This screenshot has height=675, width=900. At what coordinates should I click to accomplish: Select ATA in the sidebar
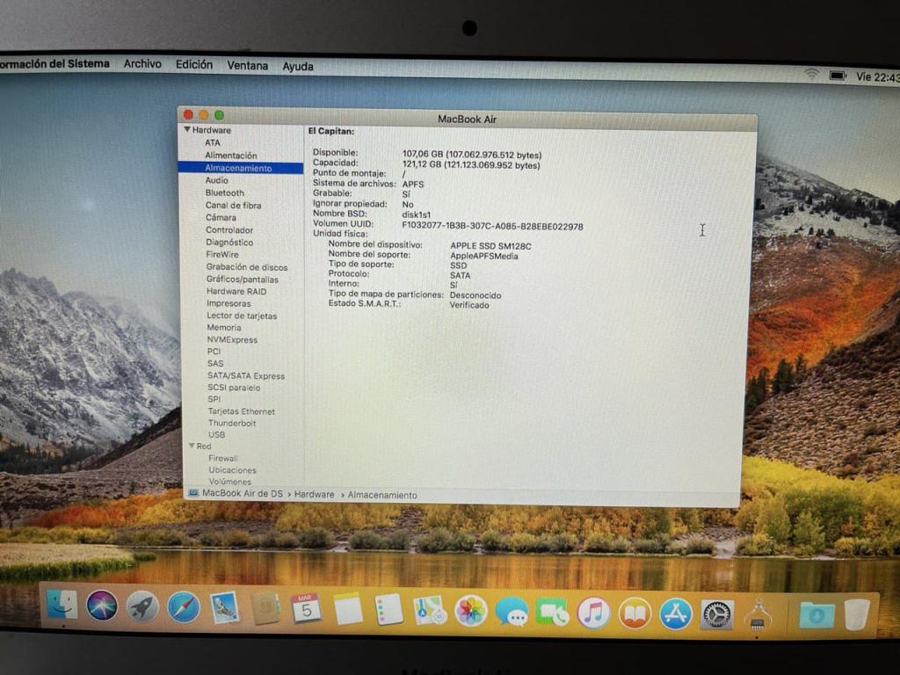click(213, 143)
